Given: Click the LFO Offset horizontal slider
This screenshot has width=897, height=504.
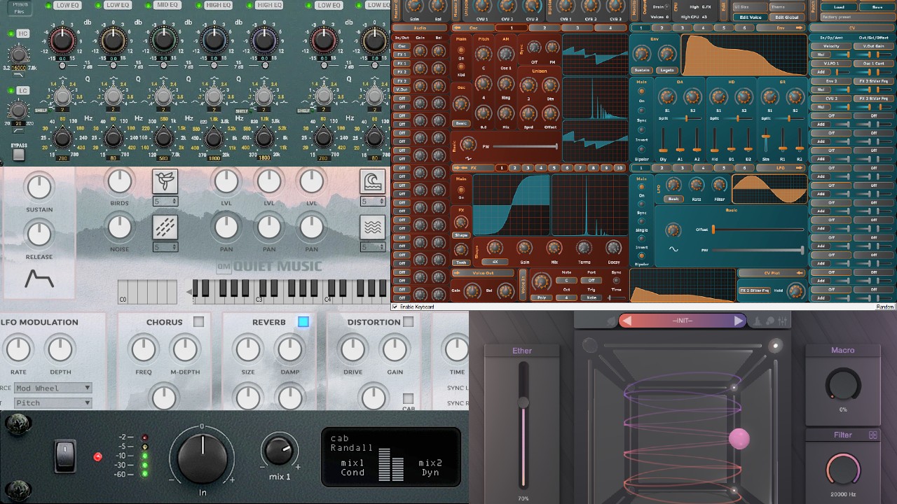Looking at the screenshot, I should pyautogui.click(x=758, y=230).
